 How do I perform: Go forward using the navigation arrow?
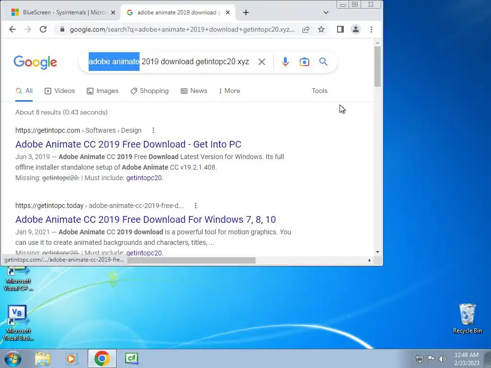[x=28, y=29]
